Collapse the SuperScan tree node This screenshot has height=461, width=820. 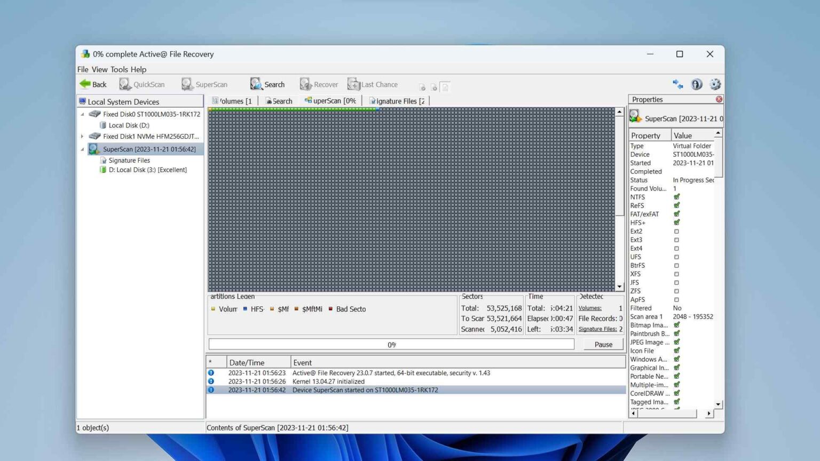point(83,149)
